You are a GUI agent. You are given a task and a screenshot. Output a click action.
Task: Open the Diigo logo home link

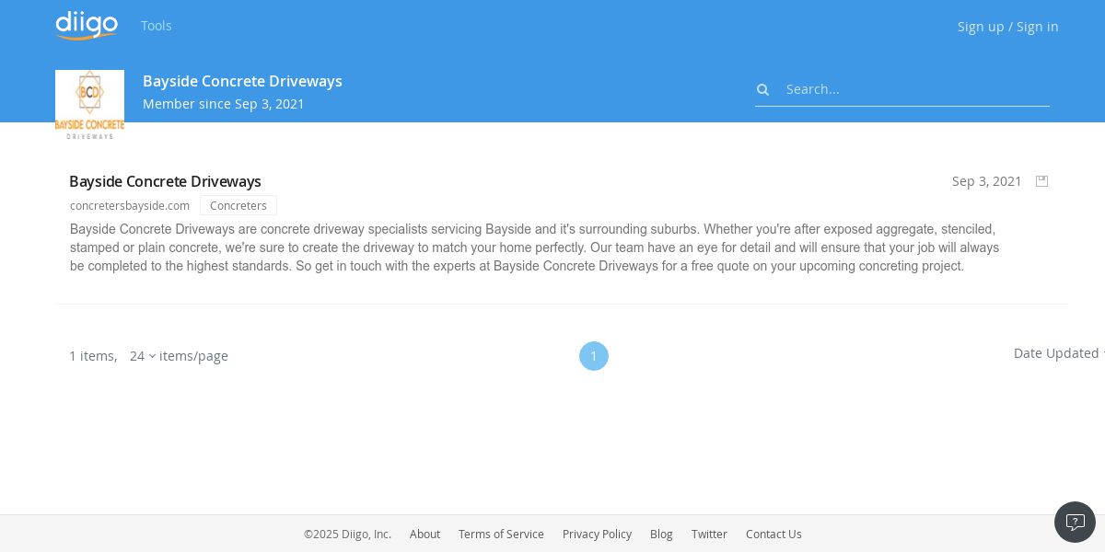(87, 25)
